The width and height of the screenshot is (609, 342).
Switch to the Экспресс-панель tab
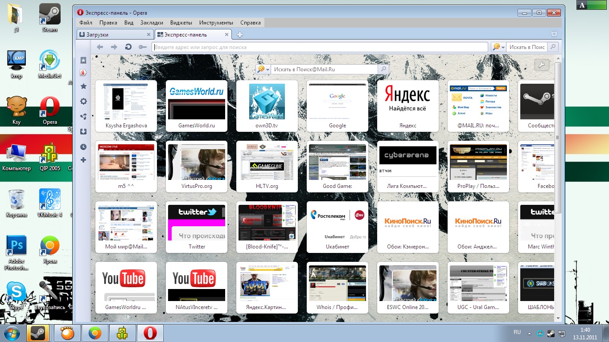193,34
